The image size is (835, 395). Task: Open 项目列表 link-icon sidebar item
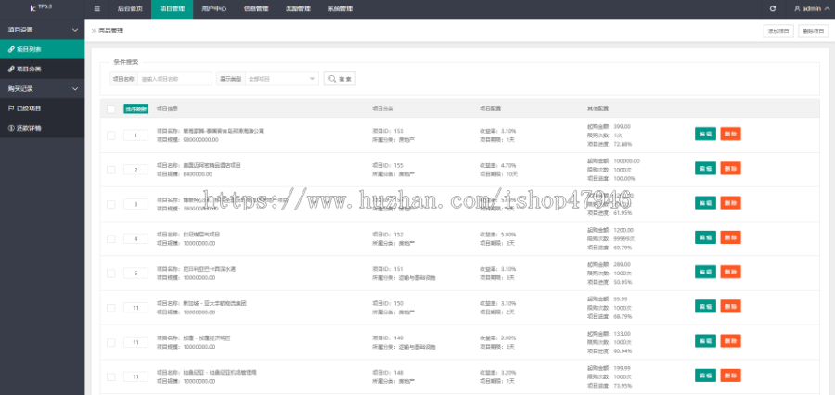[42, 49]
